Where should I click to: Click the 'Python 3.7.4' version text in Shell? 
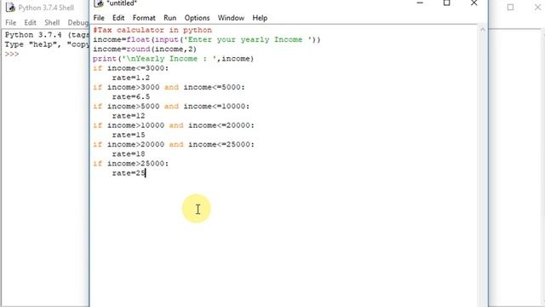[x=33, y=35]
